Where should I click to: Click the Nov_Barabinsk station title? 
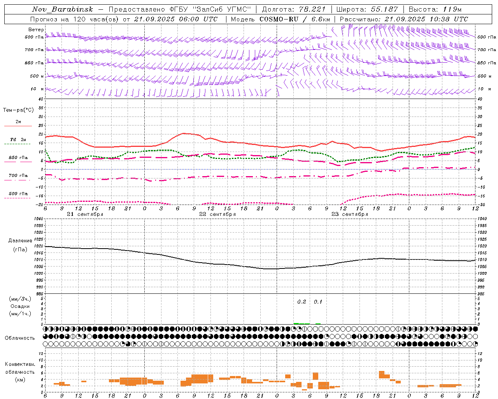pos(62,9)
